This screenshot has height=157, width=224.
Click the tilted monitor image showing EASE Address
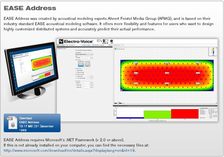click(31, 70)
